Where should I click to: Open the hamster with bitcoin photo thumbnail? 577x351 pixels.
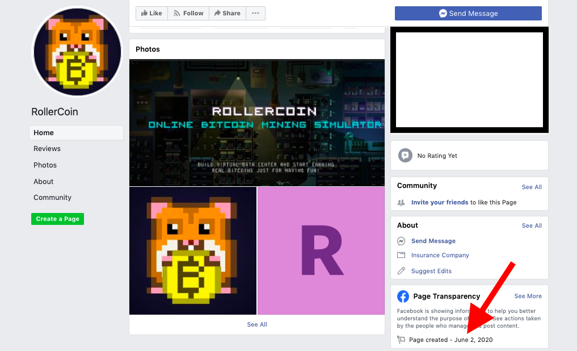193,251
